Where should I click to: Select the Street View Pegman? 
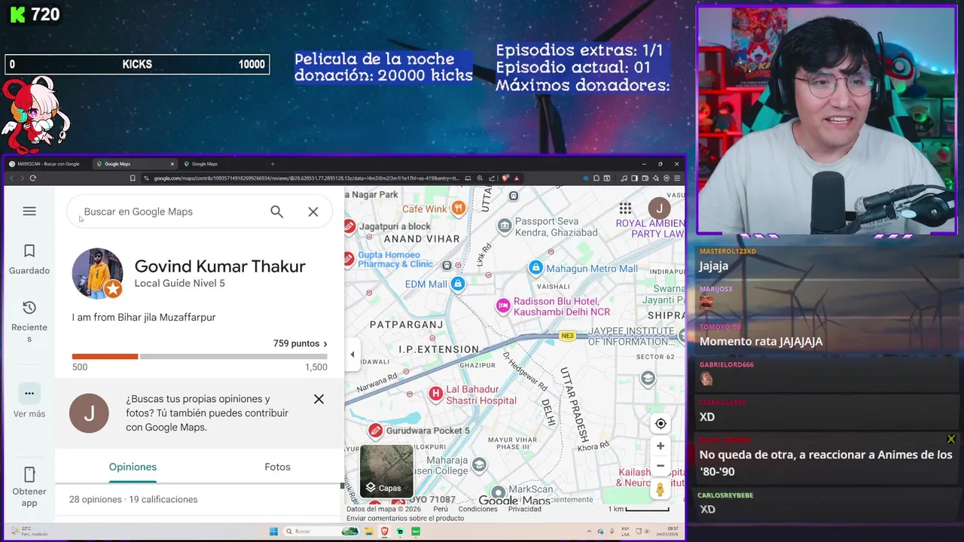660,489
